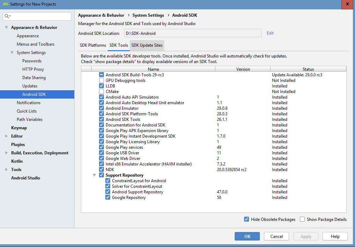
Task: Click the Cancel button
Action: (x=277, y=236)
